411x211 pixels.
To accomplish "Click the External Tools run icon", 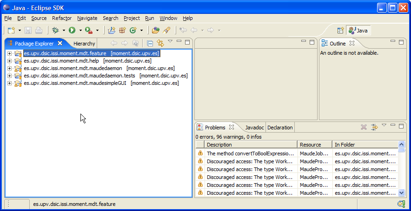I will [89, 30].
